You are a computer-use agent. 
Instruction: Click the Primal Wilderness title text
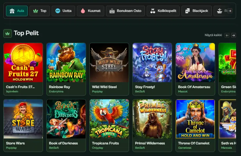tap(150, 143)
